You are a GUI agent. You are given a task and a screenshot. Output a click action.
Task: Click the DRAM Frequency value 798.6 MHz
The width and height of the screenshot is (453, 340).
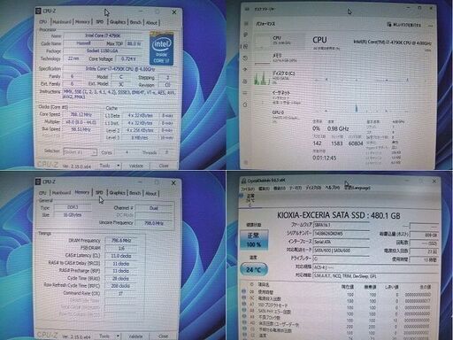tap(121, 241)
